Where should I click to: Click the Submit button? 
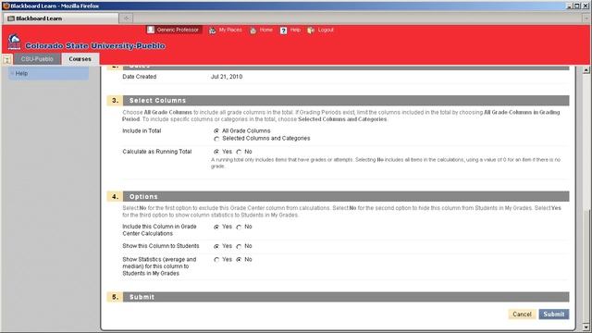(x=554, y=314)
